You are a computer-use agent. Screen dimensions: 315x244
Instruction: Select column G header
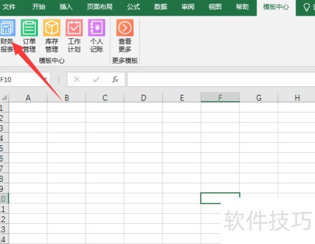click(x=259, y=97)
